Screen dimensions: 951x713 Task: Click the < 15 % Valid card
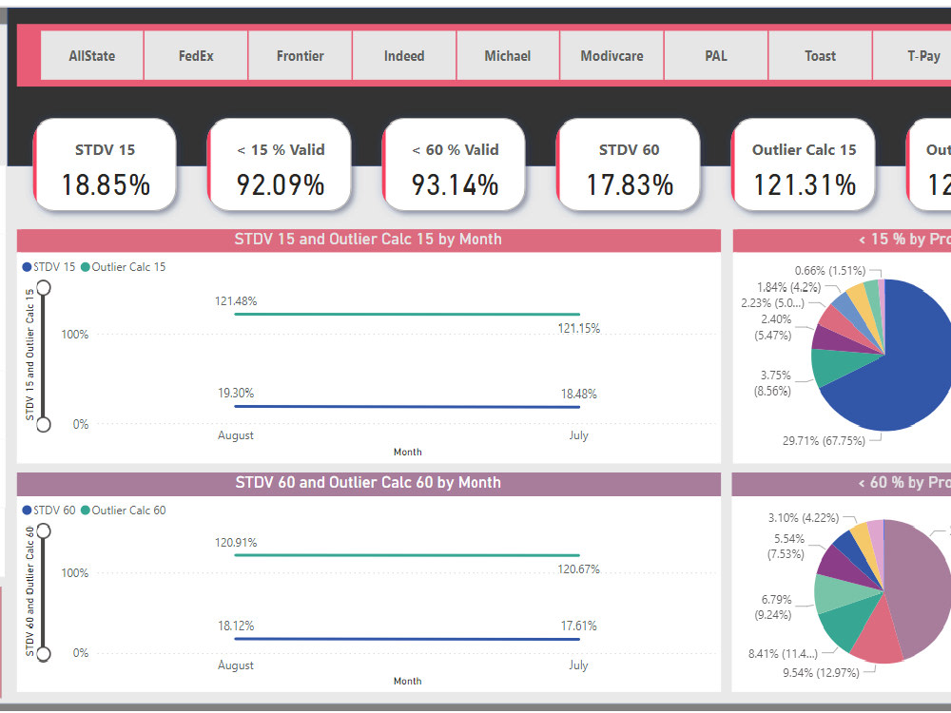(x=280, y=164)
